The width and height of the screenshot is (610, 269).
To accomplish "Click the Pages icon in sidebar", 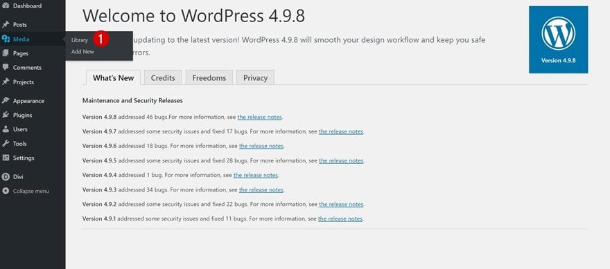I will pos(6,53).
